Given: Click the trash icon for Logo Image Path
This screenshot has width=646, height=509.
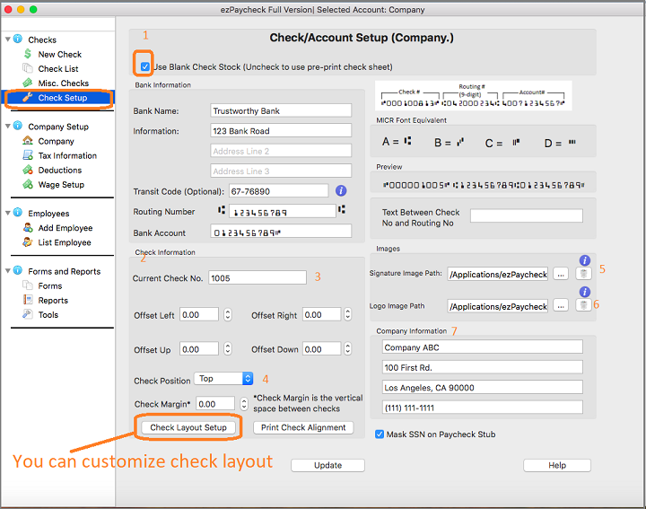Looking at the screenshot, I should coord(583,306).
